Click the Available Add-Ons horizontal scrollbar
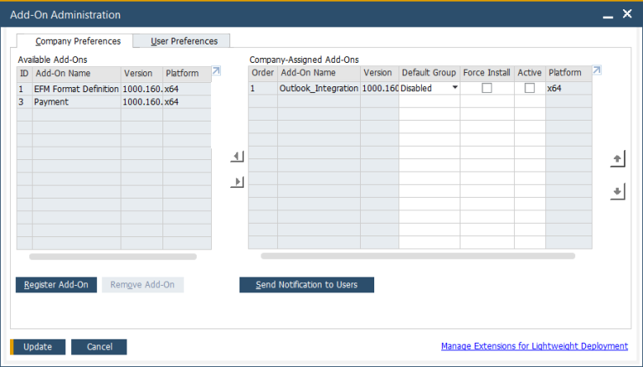Image resolution: width=643 pixels, height=367 pixels. pos(113,256)
